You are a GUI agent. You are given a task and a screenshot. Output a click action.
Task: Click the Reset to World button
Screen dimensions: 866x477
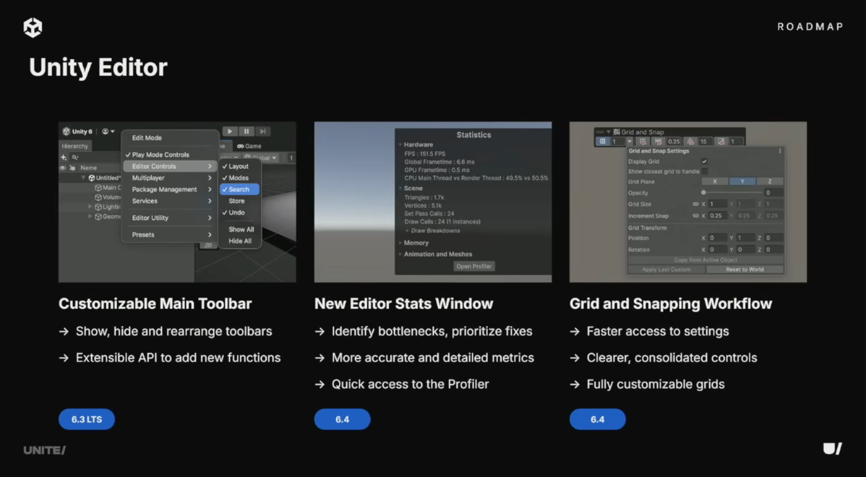[x=745, y=269]
